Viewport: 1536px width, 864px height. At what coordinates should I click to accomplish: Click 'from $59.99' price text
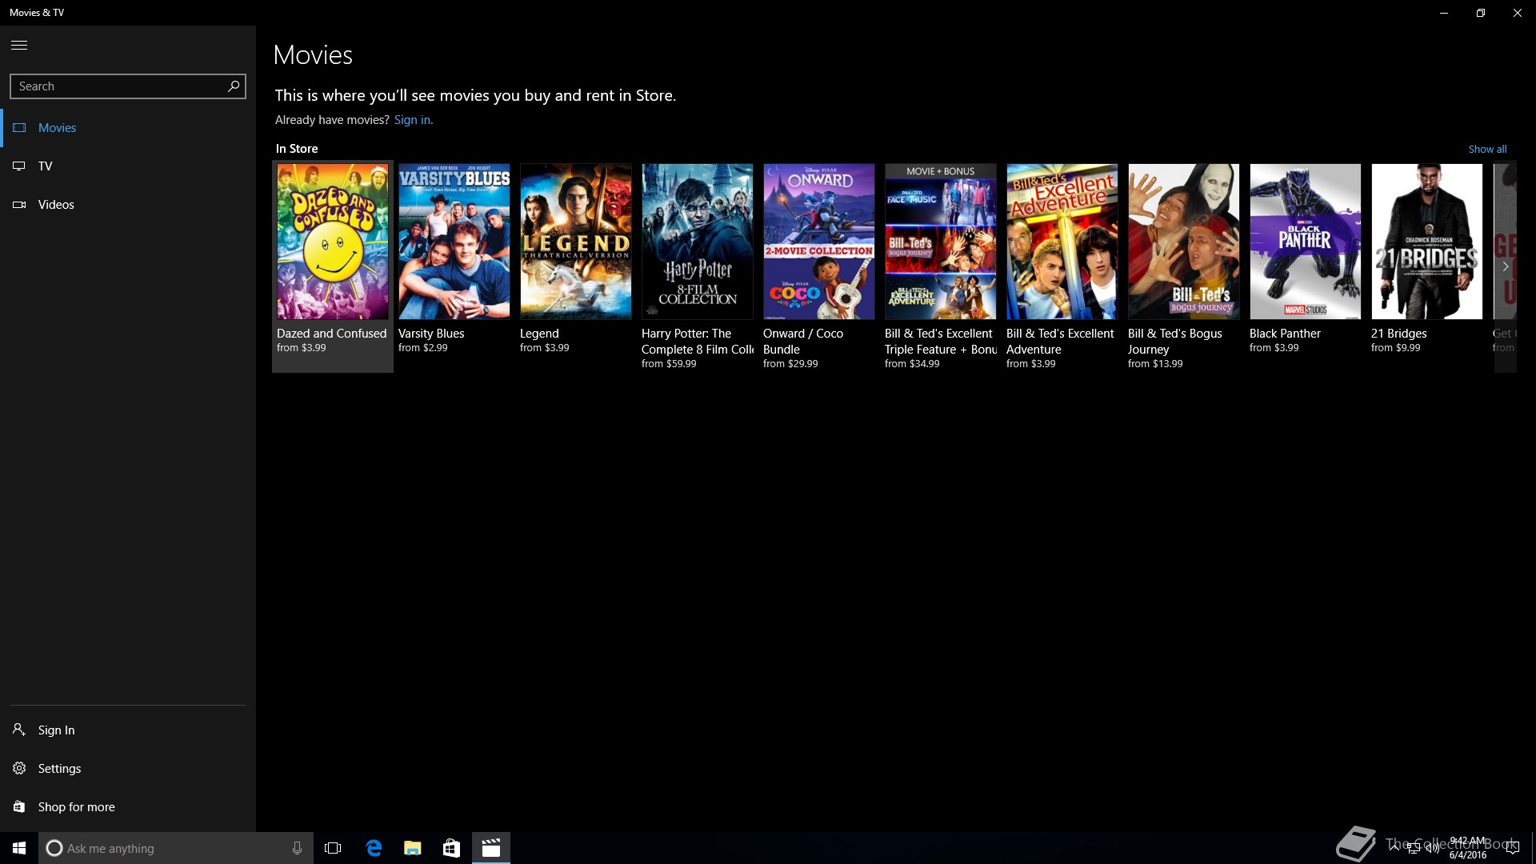point(669,364)
